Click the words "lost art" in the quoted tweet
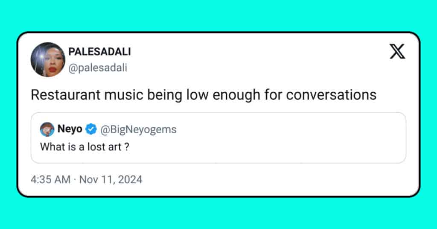The image size is (437, 229). tap(105, 147)
